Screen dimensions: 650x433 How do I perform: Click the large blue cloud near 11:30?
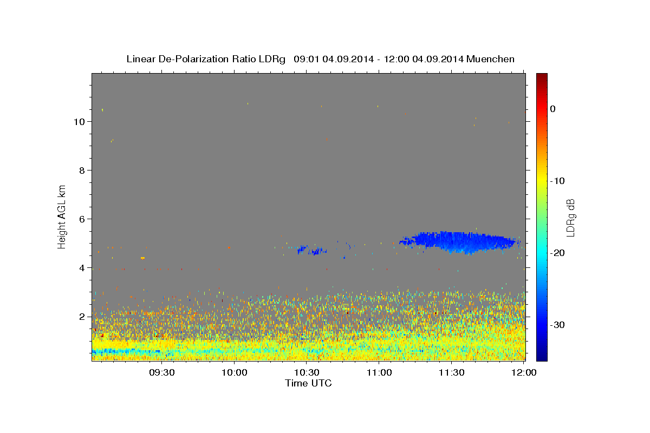point(460,242)
